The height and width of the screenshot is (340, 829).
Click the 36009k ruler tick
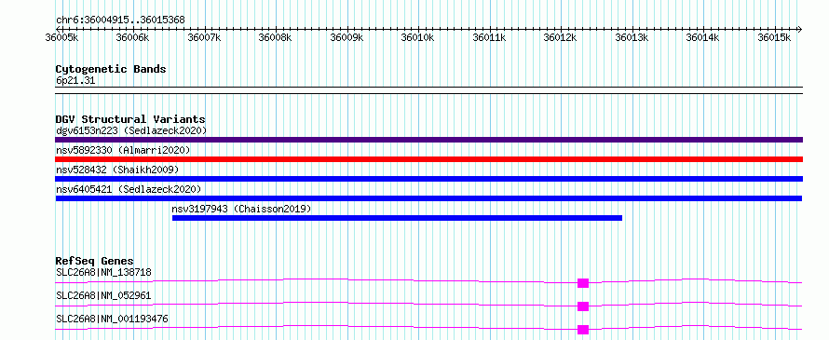[347, 37]
